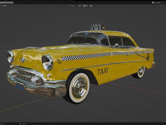Toggle proportional editing circle button

[x=91, y=6]
